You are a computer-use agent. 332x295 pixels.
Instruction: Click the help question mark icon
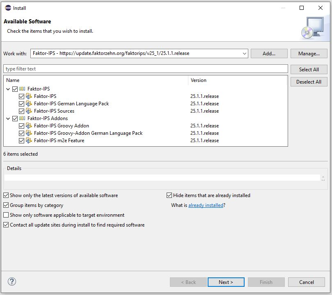(x=11, y=281)
